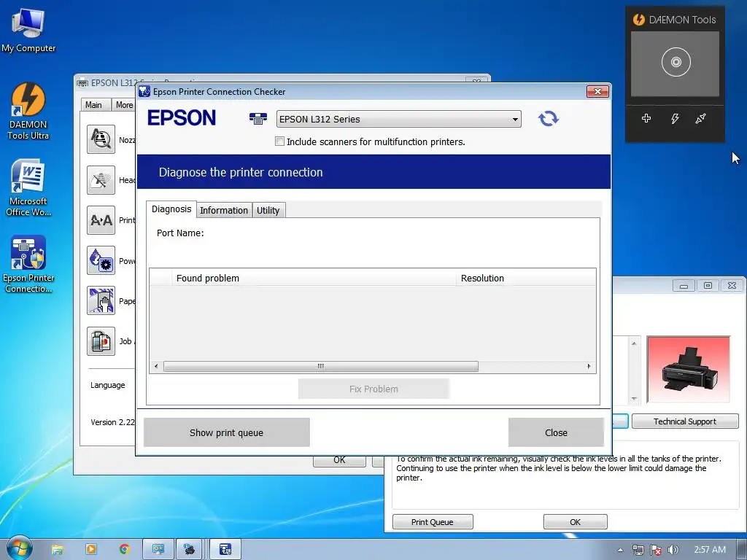Switch to the Diagnosis tab
Screen dimensions: 747x560
click(x=171, y=209)
